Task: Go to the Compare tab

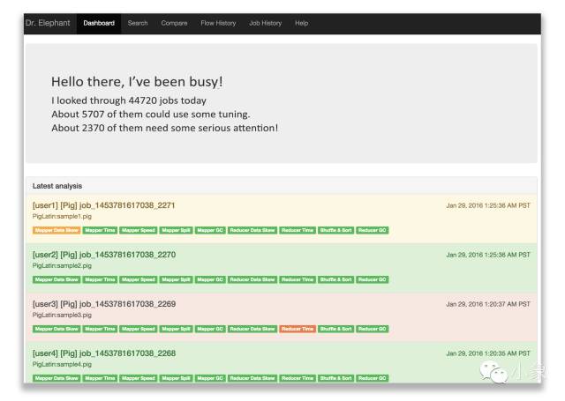Action: pos(174,24)
